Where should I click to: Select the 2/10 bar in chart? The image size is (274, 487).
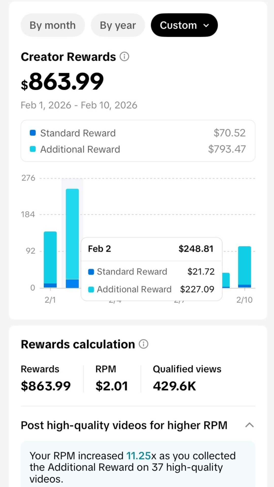click(x=245, y=266)
